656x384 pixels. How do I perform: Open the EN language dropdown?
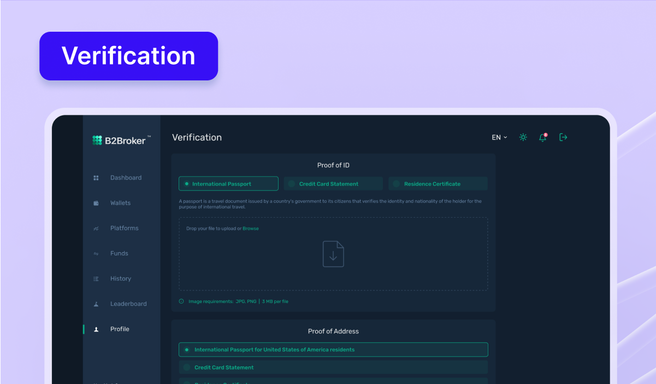499,137
